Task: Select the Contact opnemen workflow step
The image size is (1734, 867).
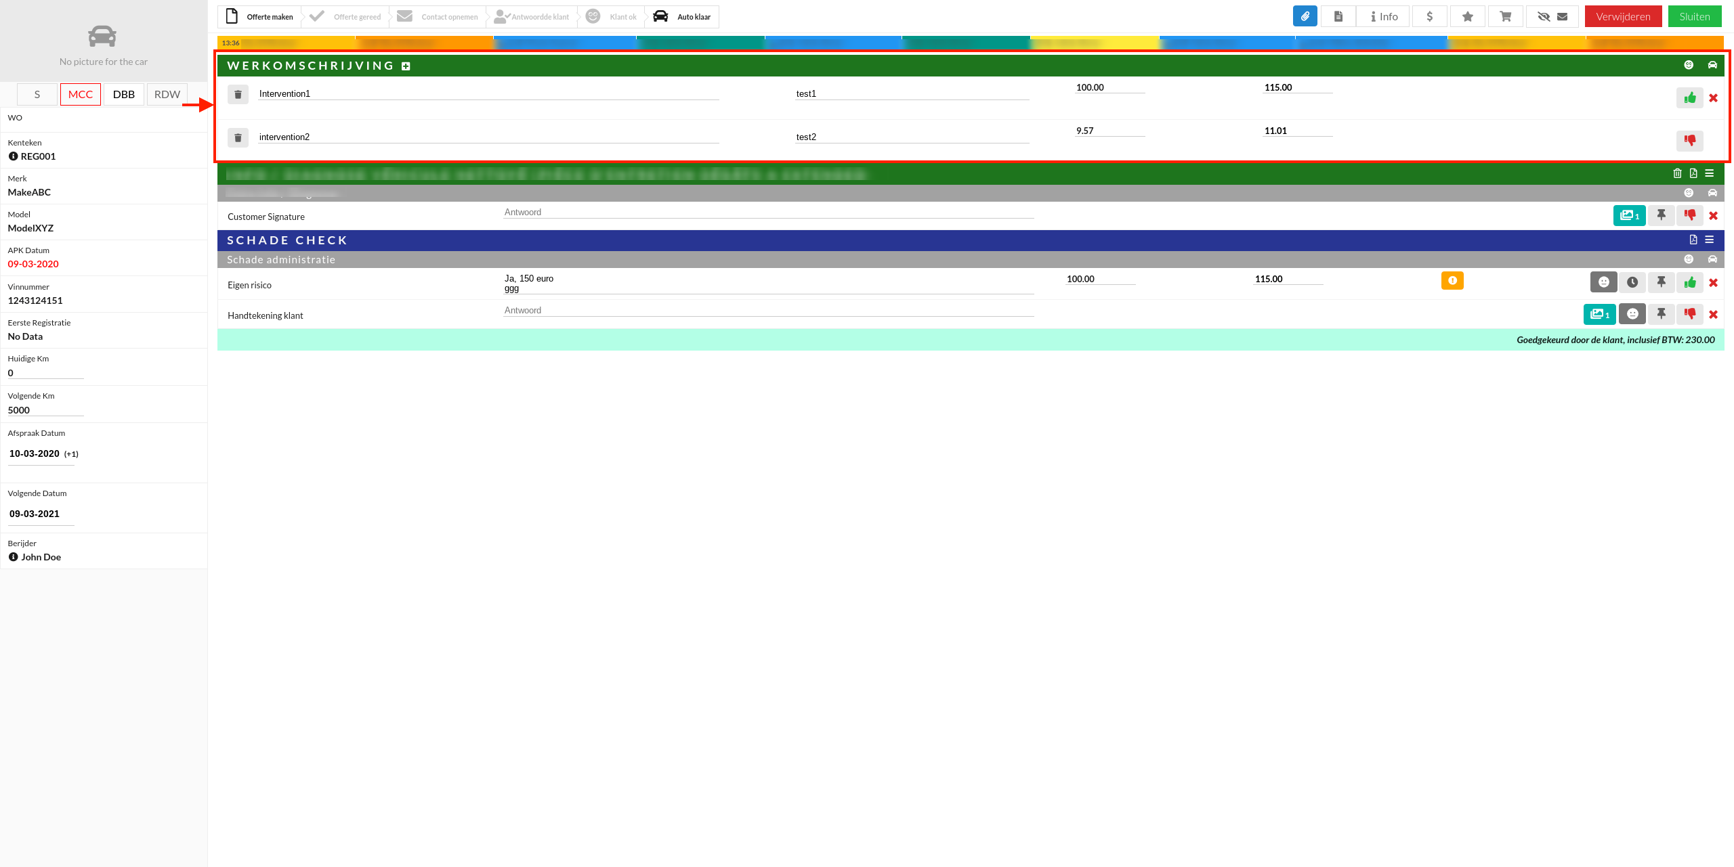Action: click(x=438, y=16)
